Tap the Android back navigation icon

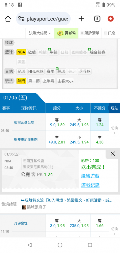[x=30, y=245]
